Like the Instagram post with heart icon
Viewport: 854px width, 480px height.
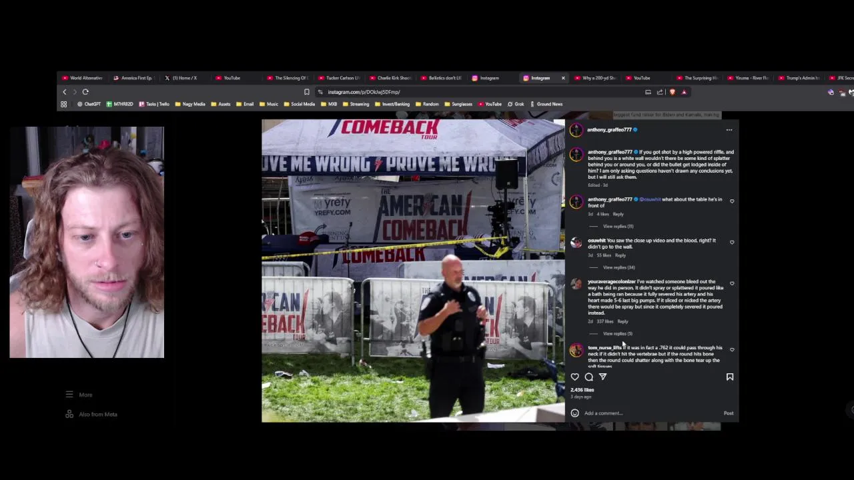click(574, 377)
